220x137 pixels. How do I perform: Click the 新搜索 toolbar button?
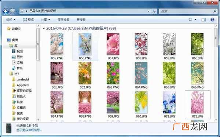click(x=81, y=20)
